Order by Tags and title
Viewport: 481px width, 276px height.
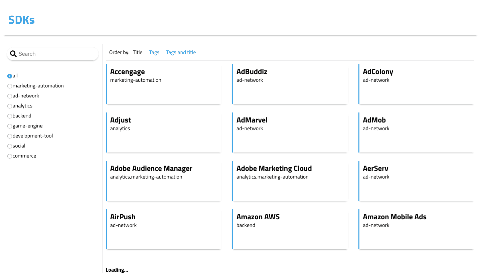point(181,52)
